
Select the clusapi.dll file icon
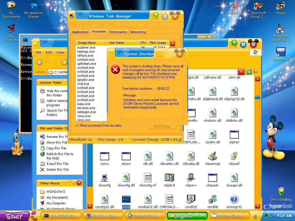234,180
